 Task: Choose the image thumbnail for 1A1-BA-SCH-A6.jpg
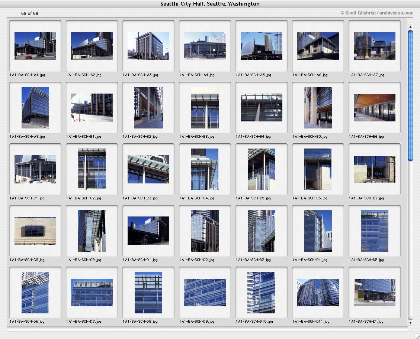pos(318,46)
